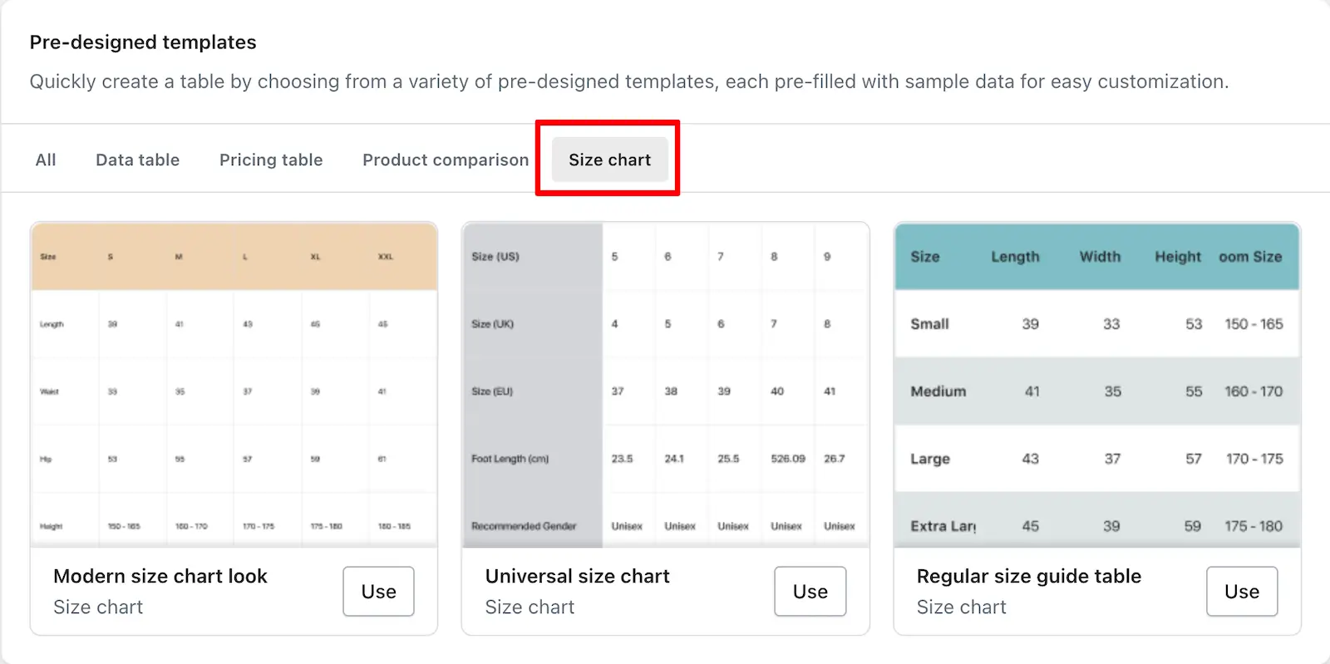Click the Universal size chart title
The image size is (1330, 664).
click(578, 576)
